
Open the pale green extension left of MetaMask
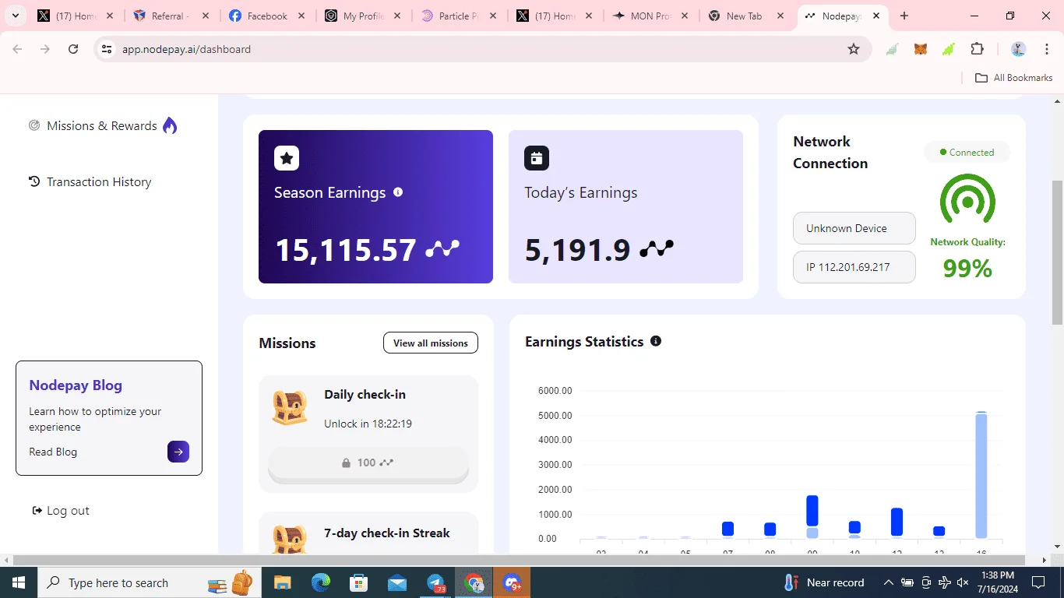click(x=892, y=49)
